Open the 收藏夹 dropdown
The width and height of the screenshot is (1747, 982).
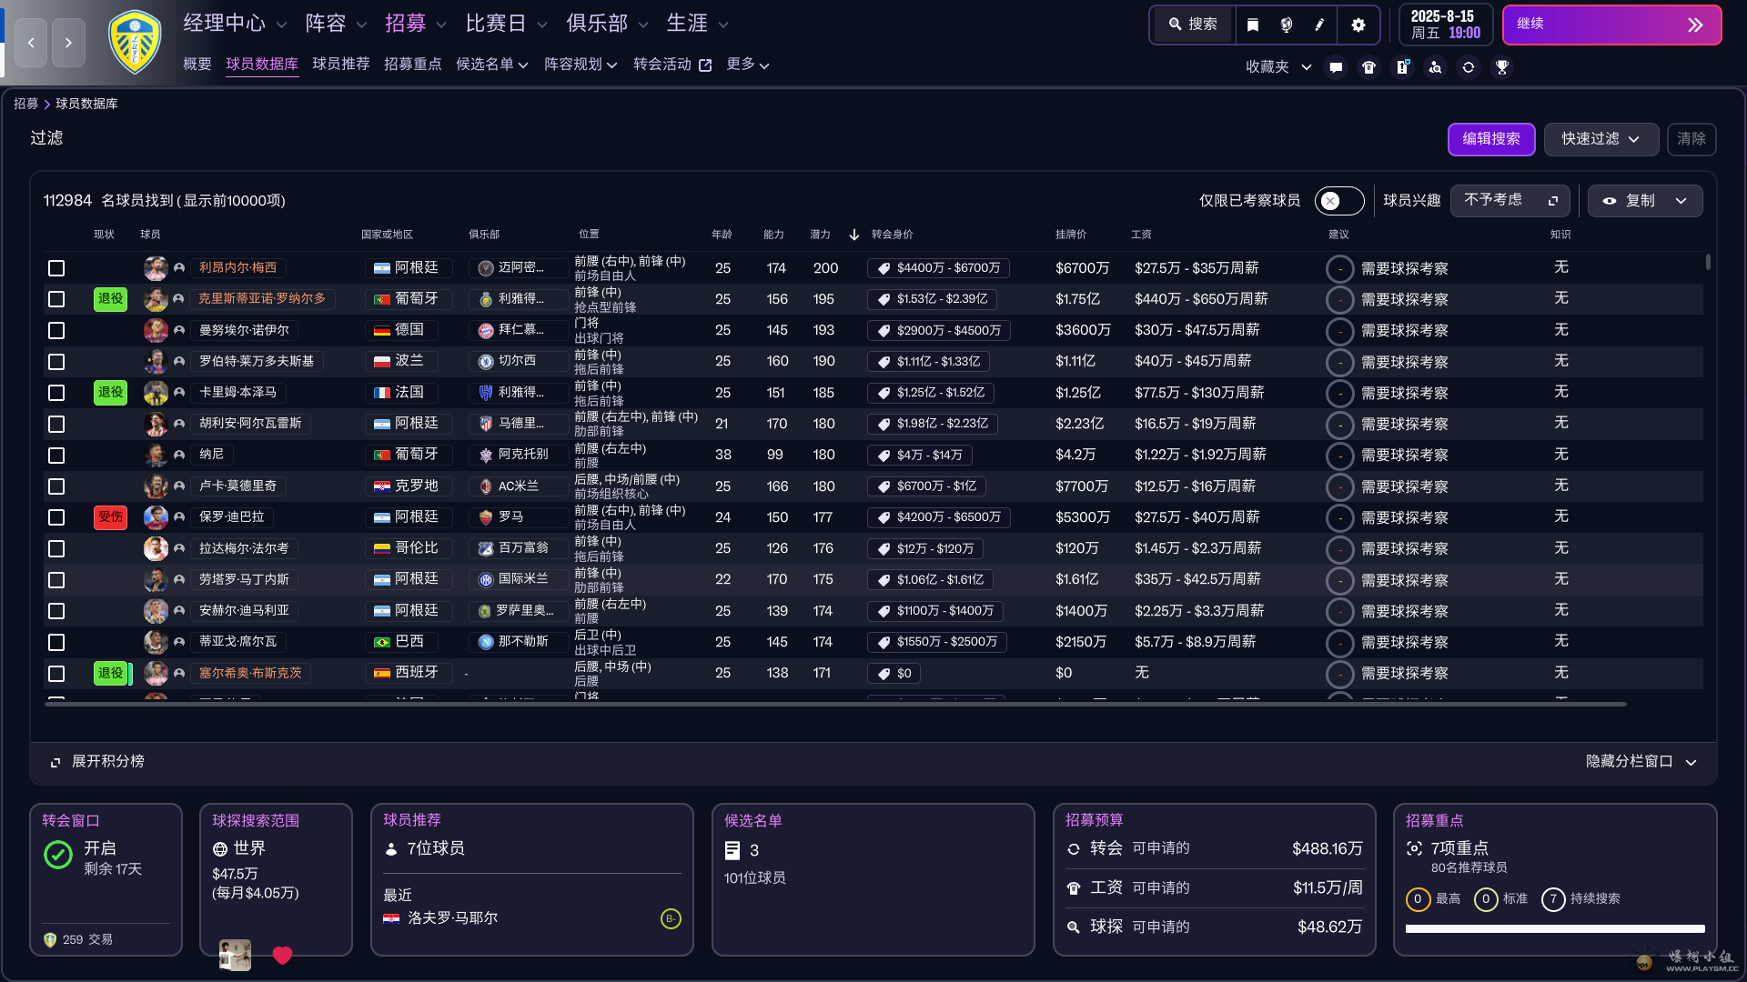(x=1278, y=67)
